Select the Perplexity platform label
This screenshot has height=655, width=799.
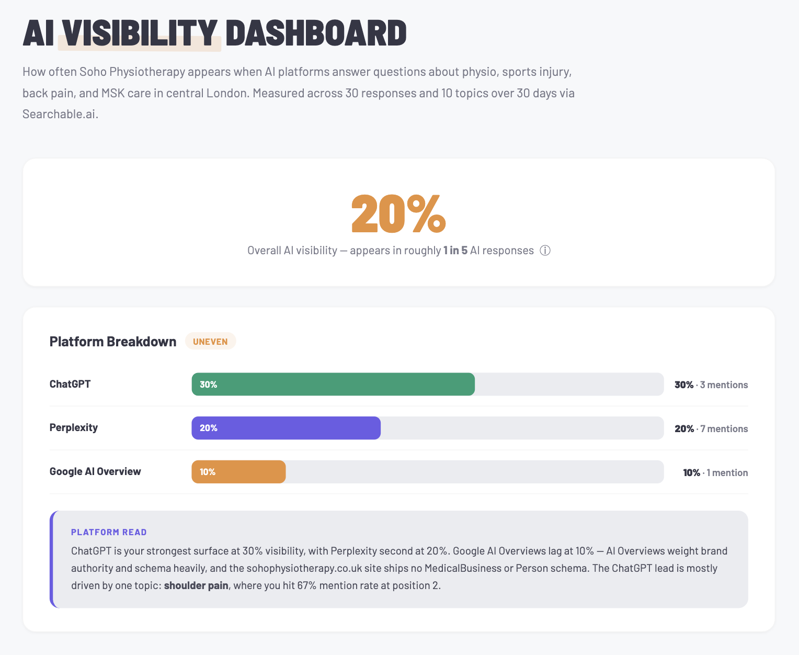point(73,428)
